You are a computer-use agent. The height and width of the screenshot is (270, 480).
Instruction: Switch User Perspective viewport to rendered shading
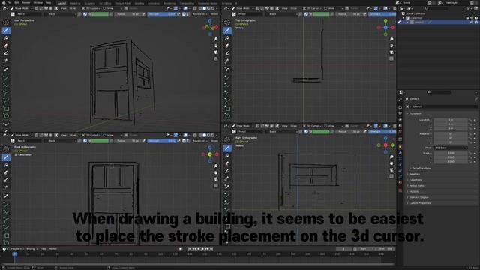tap(213, 8)
